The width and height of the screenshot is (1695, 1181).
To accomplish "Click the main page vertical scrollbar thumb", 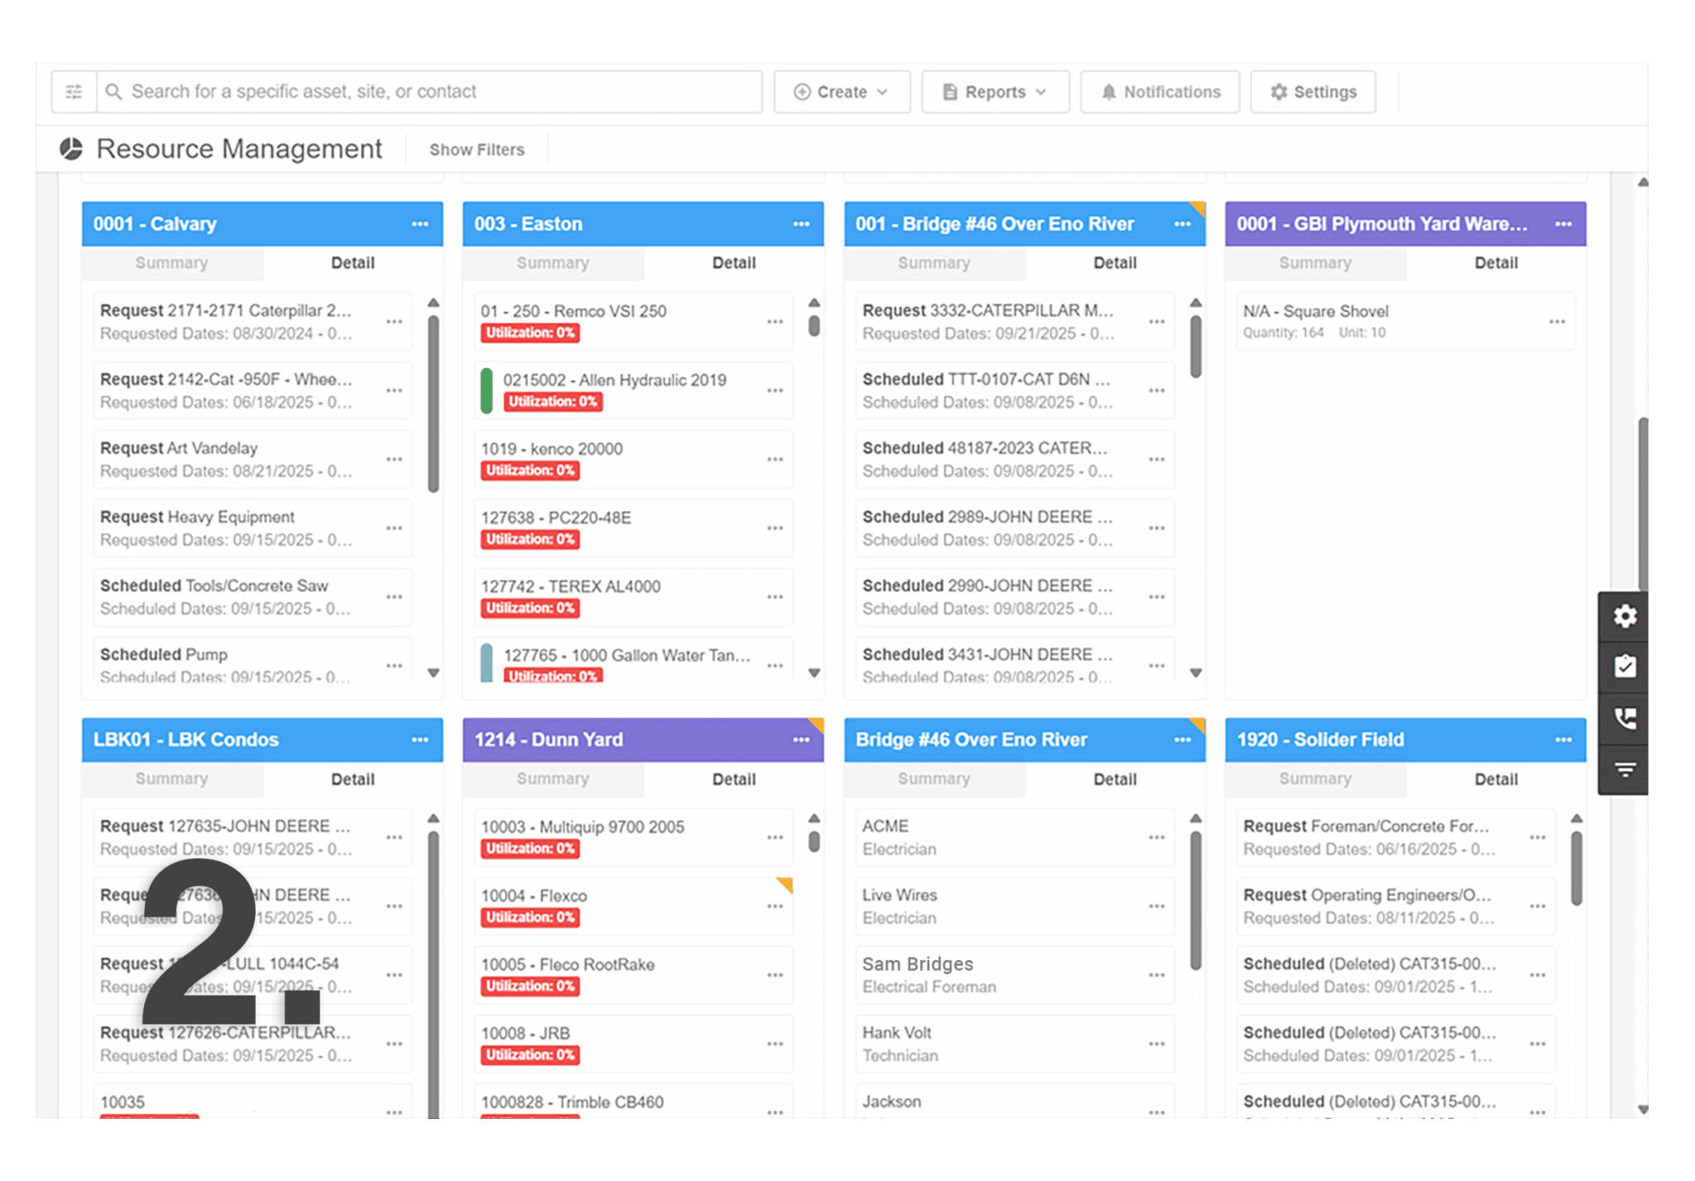I will [1643, 504].
